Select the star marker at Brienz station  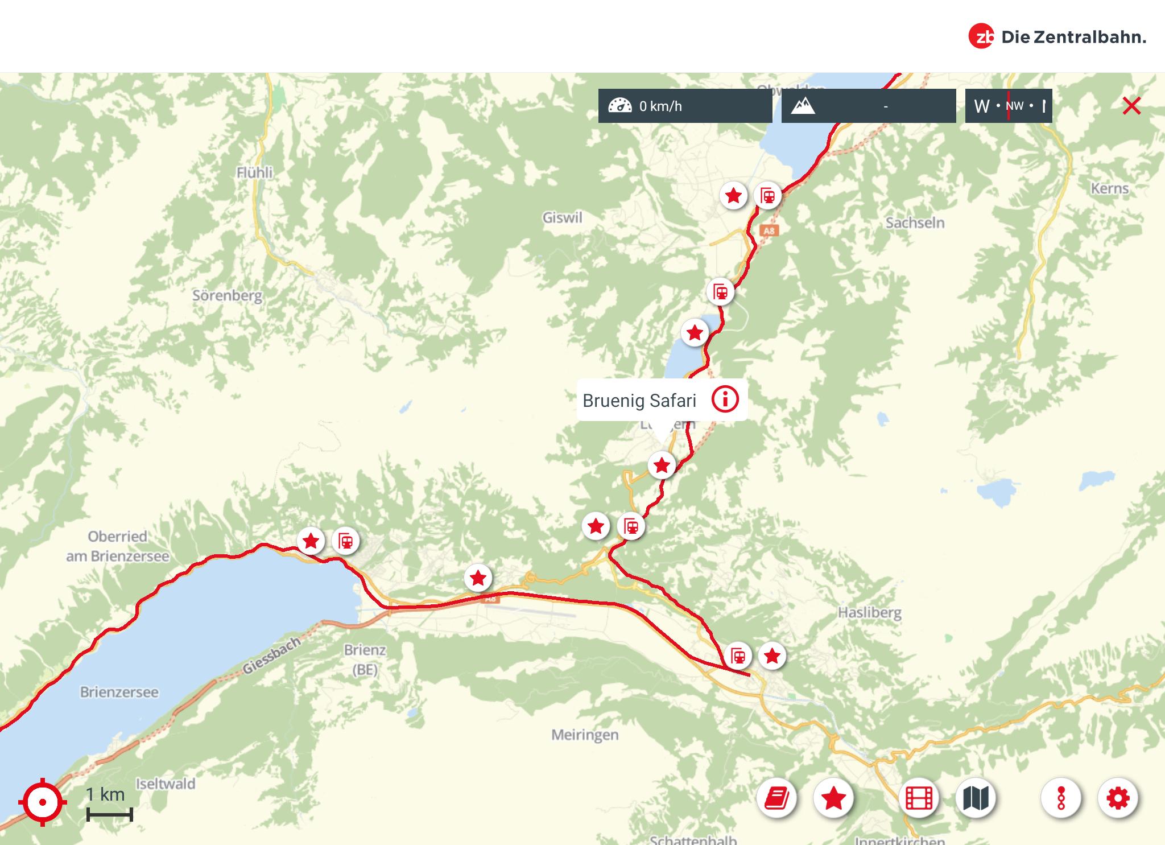tap(311, 541)
